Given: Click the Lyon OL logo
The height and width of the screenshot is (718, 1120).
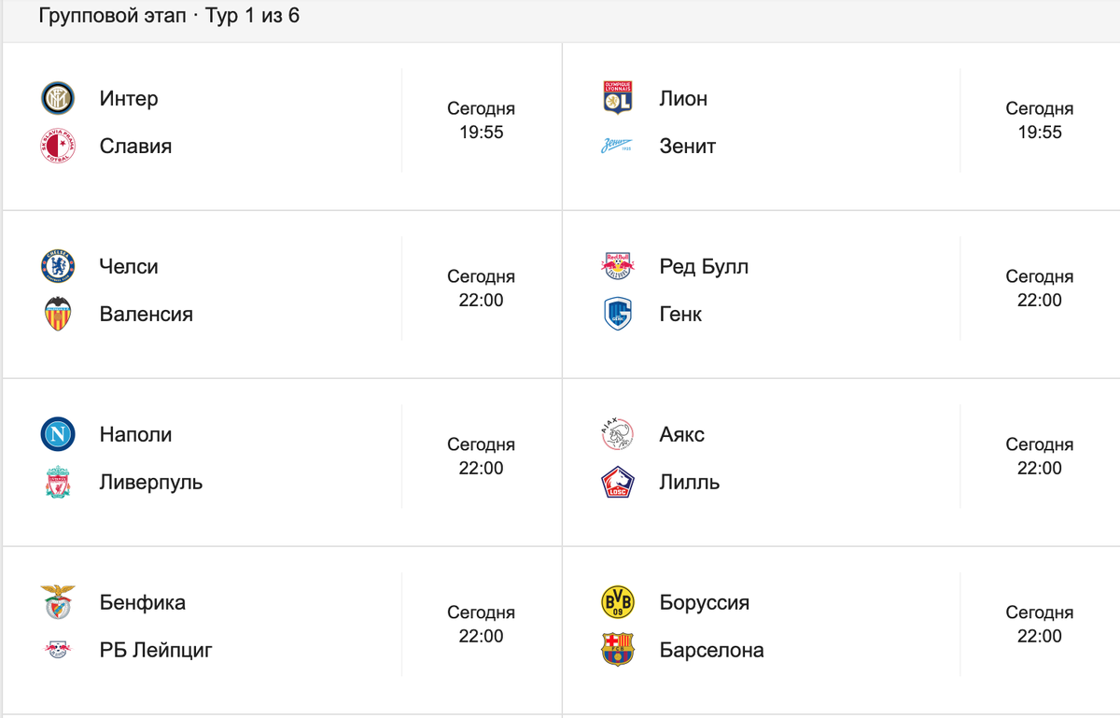Looking at the screenshot, I should (x=618, y=98).
